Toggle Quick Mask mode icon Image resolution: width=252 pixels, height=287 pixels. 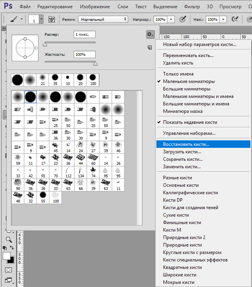click(8, 270)
